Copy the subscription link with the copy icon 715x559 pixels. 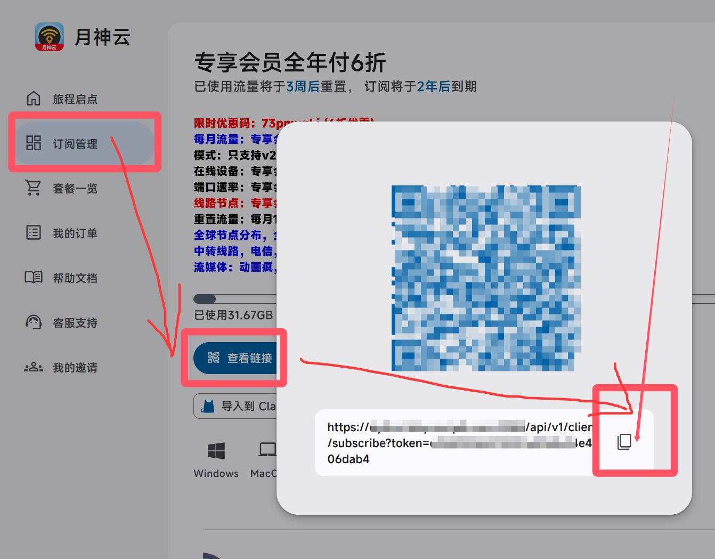click(624, 441)
